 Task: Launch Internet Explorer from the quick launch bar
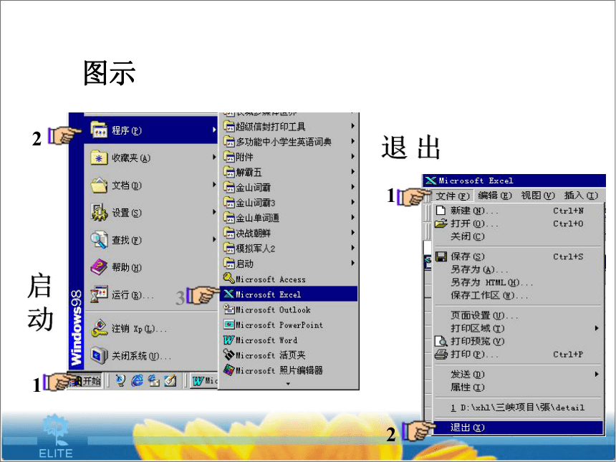point(137,380)
